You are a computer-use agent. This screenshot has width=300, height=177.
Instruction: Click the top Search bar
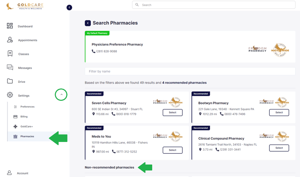click(214, 5)
